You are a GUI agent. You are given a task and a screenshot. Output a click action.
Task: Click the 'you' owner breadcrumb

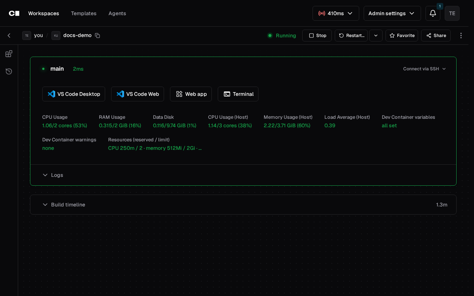(39, 35)
